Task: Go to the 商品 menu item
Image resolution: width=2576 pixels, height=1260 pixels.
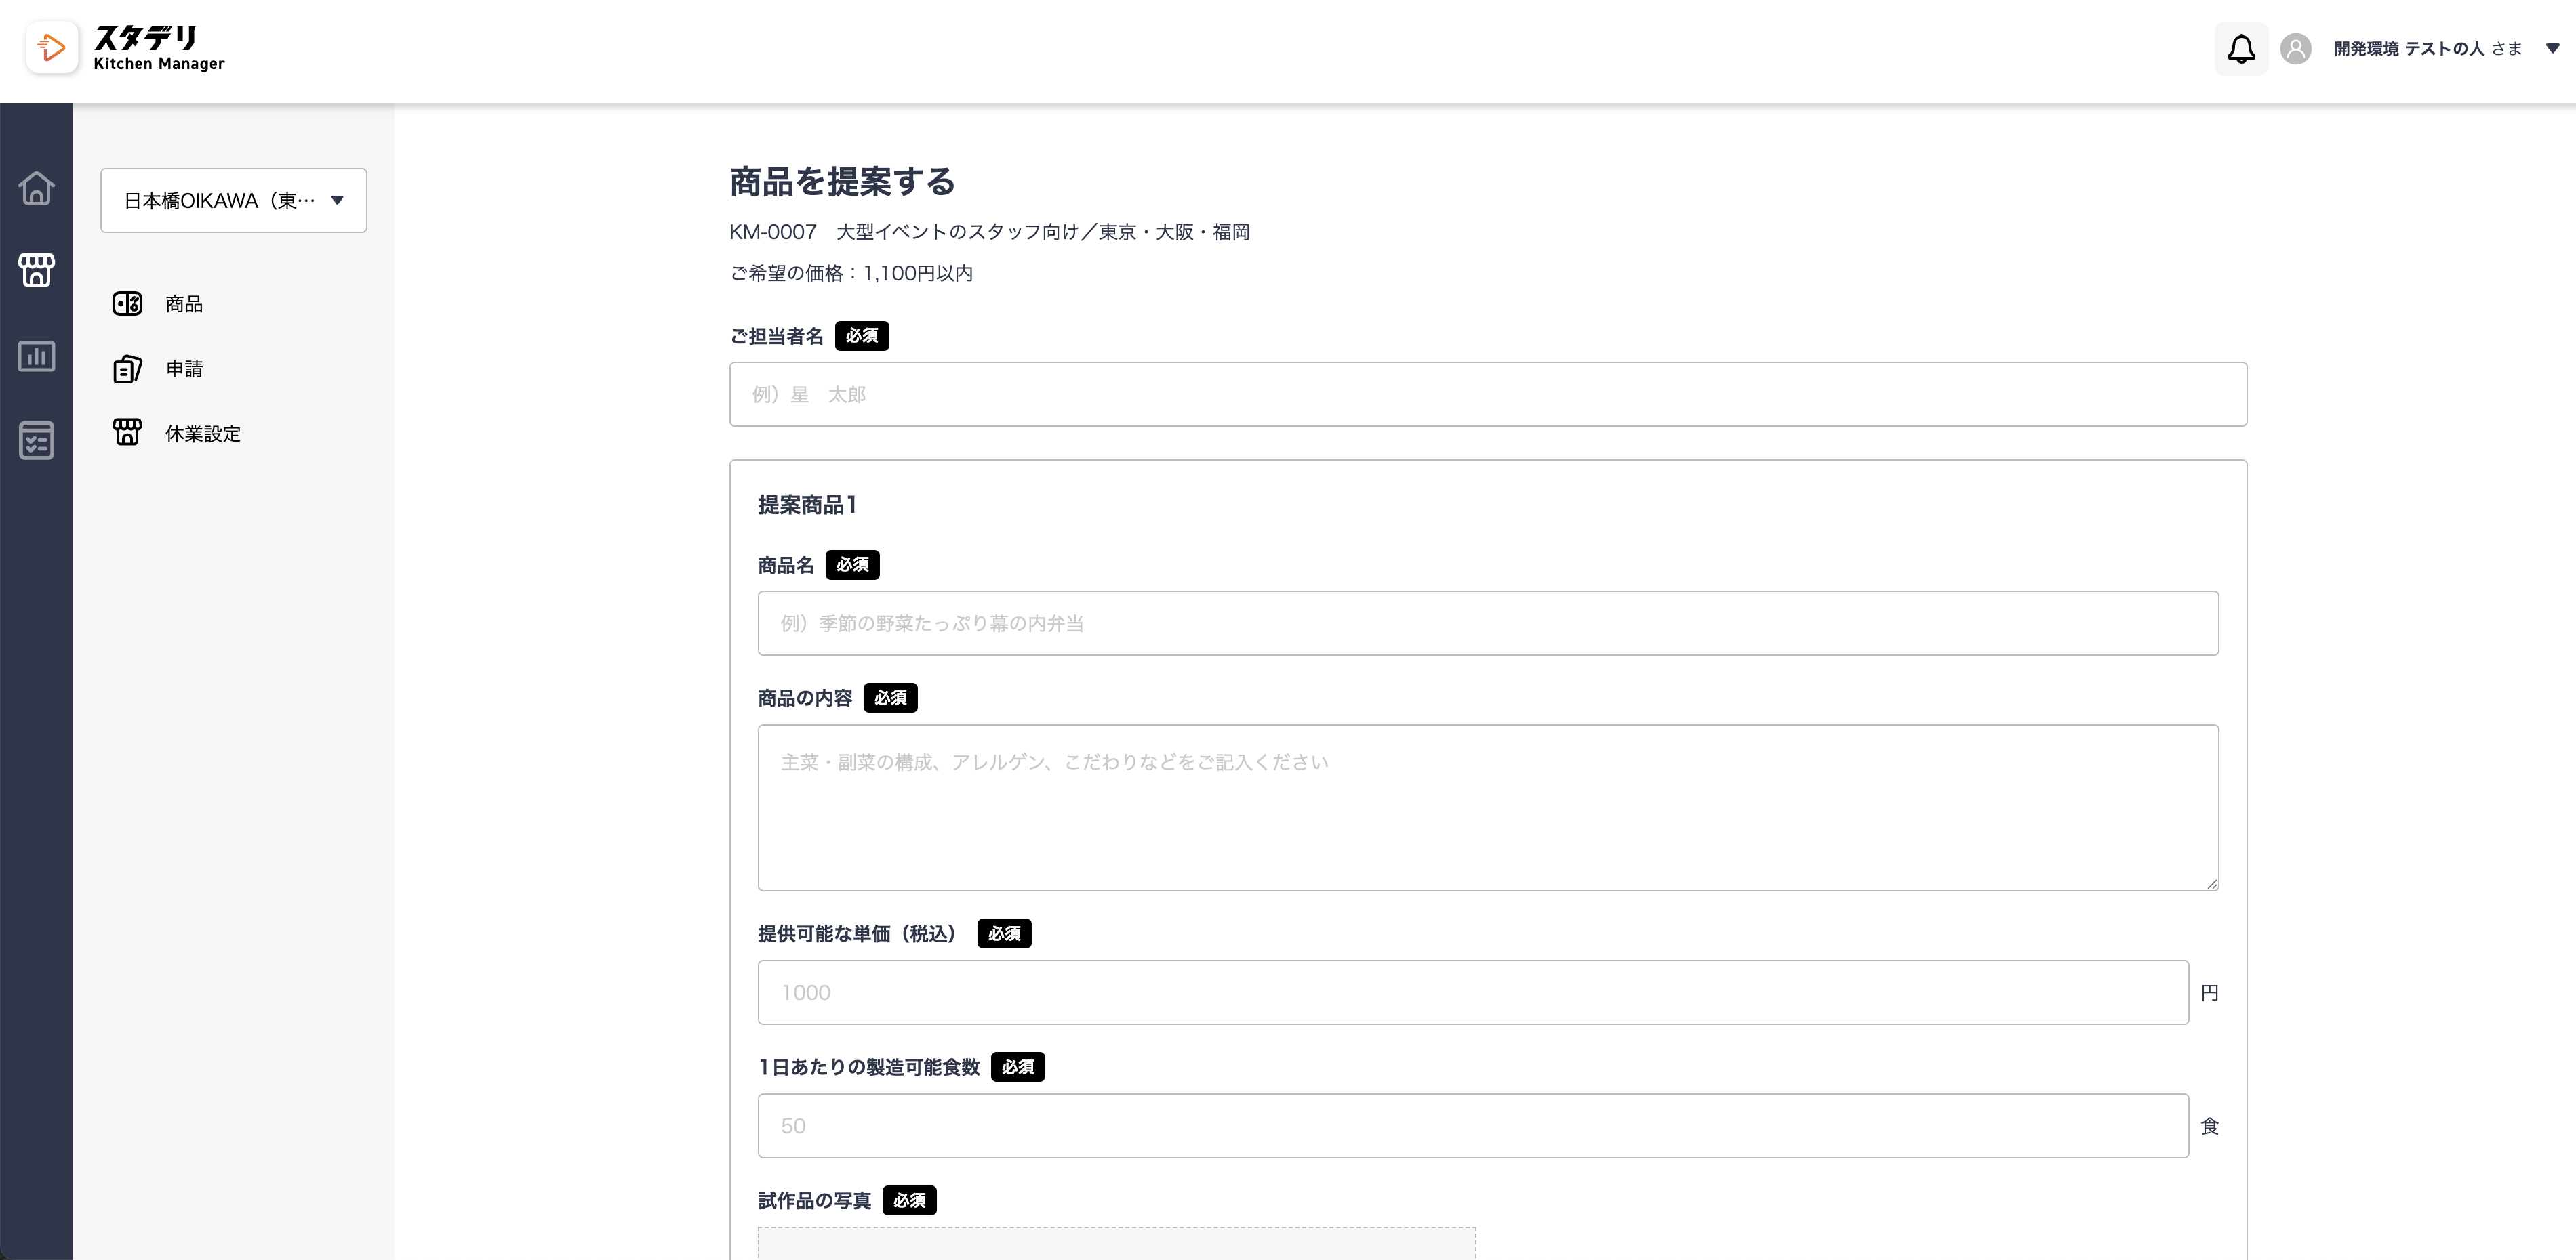Action: 184,303
